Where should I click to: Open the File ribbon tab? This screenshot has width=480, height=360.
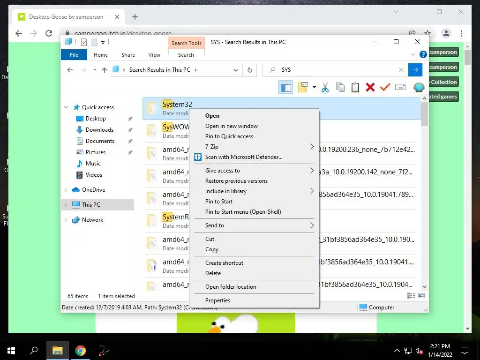click(74, 55)
